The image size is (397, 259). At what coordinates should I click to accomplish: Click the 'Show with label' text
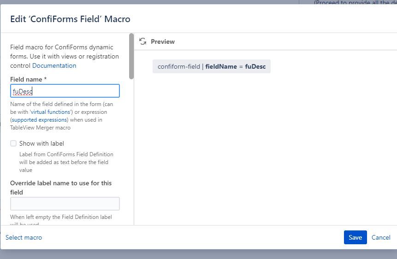41,143
